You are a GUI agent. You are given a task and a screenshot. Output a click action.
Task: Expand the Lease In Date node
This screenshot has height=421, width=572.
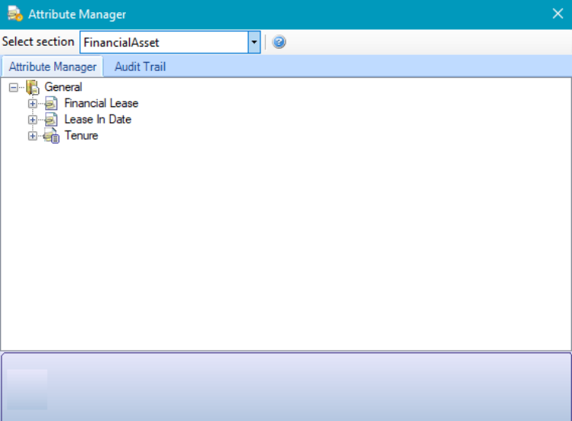(32, 119)
